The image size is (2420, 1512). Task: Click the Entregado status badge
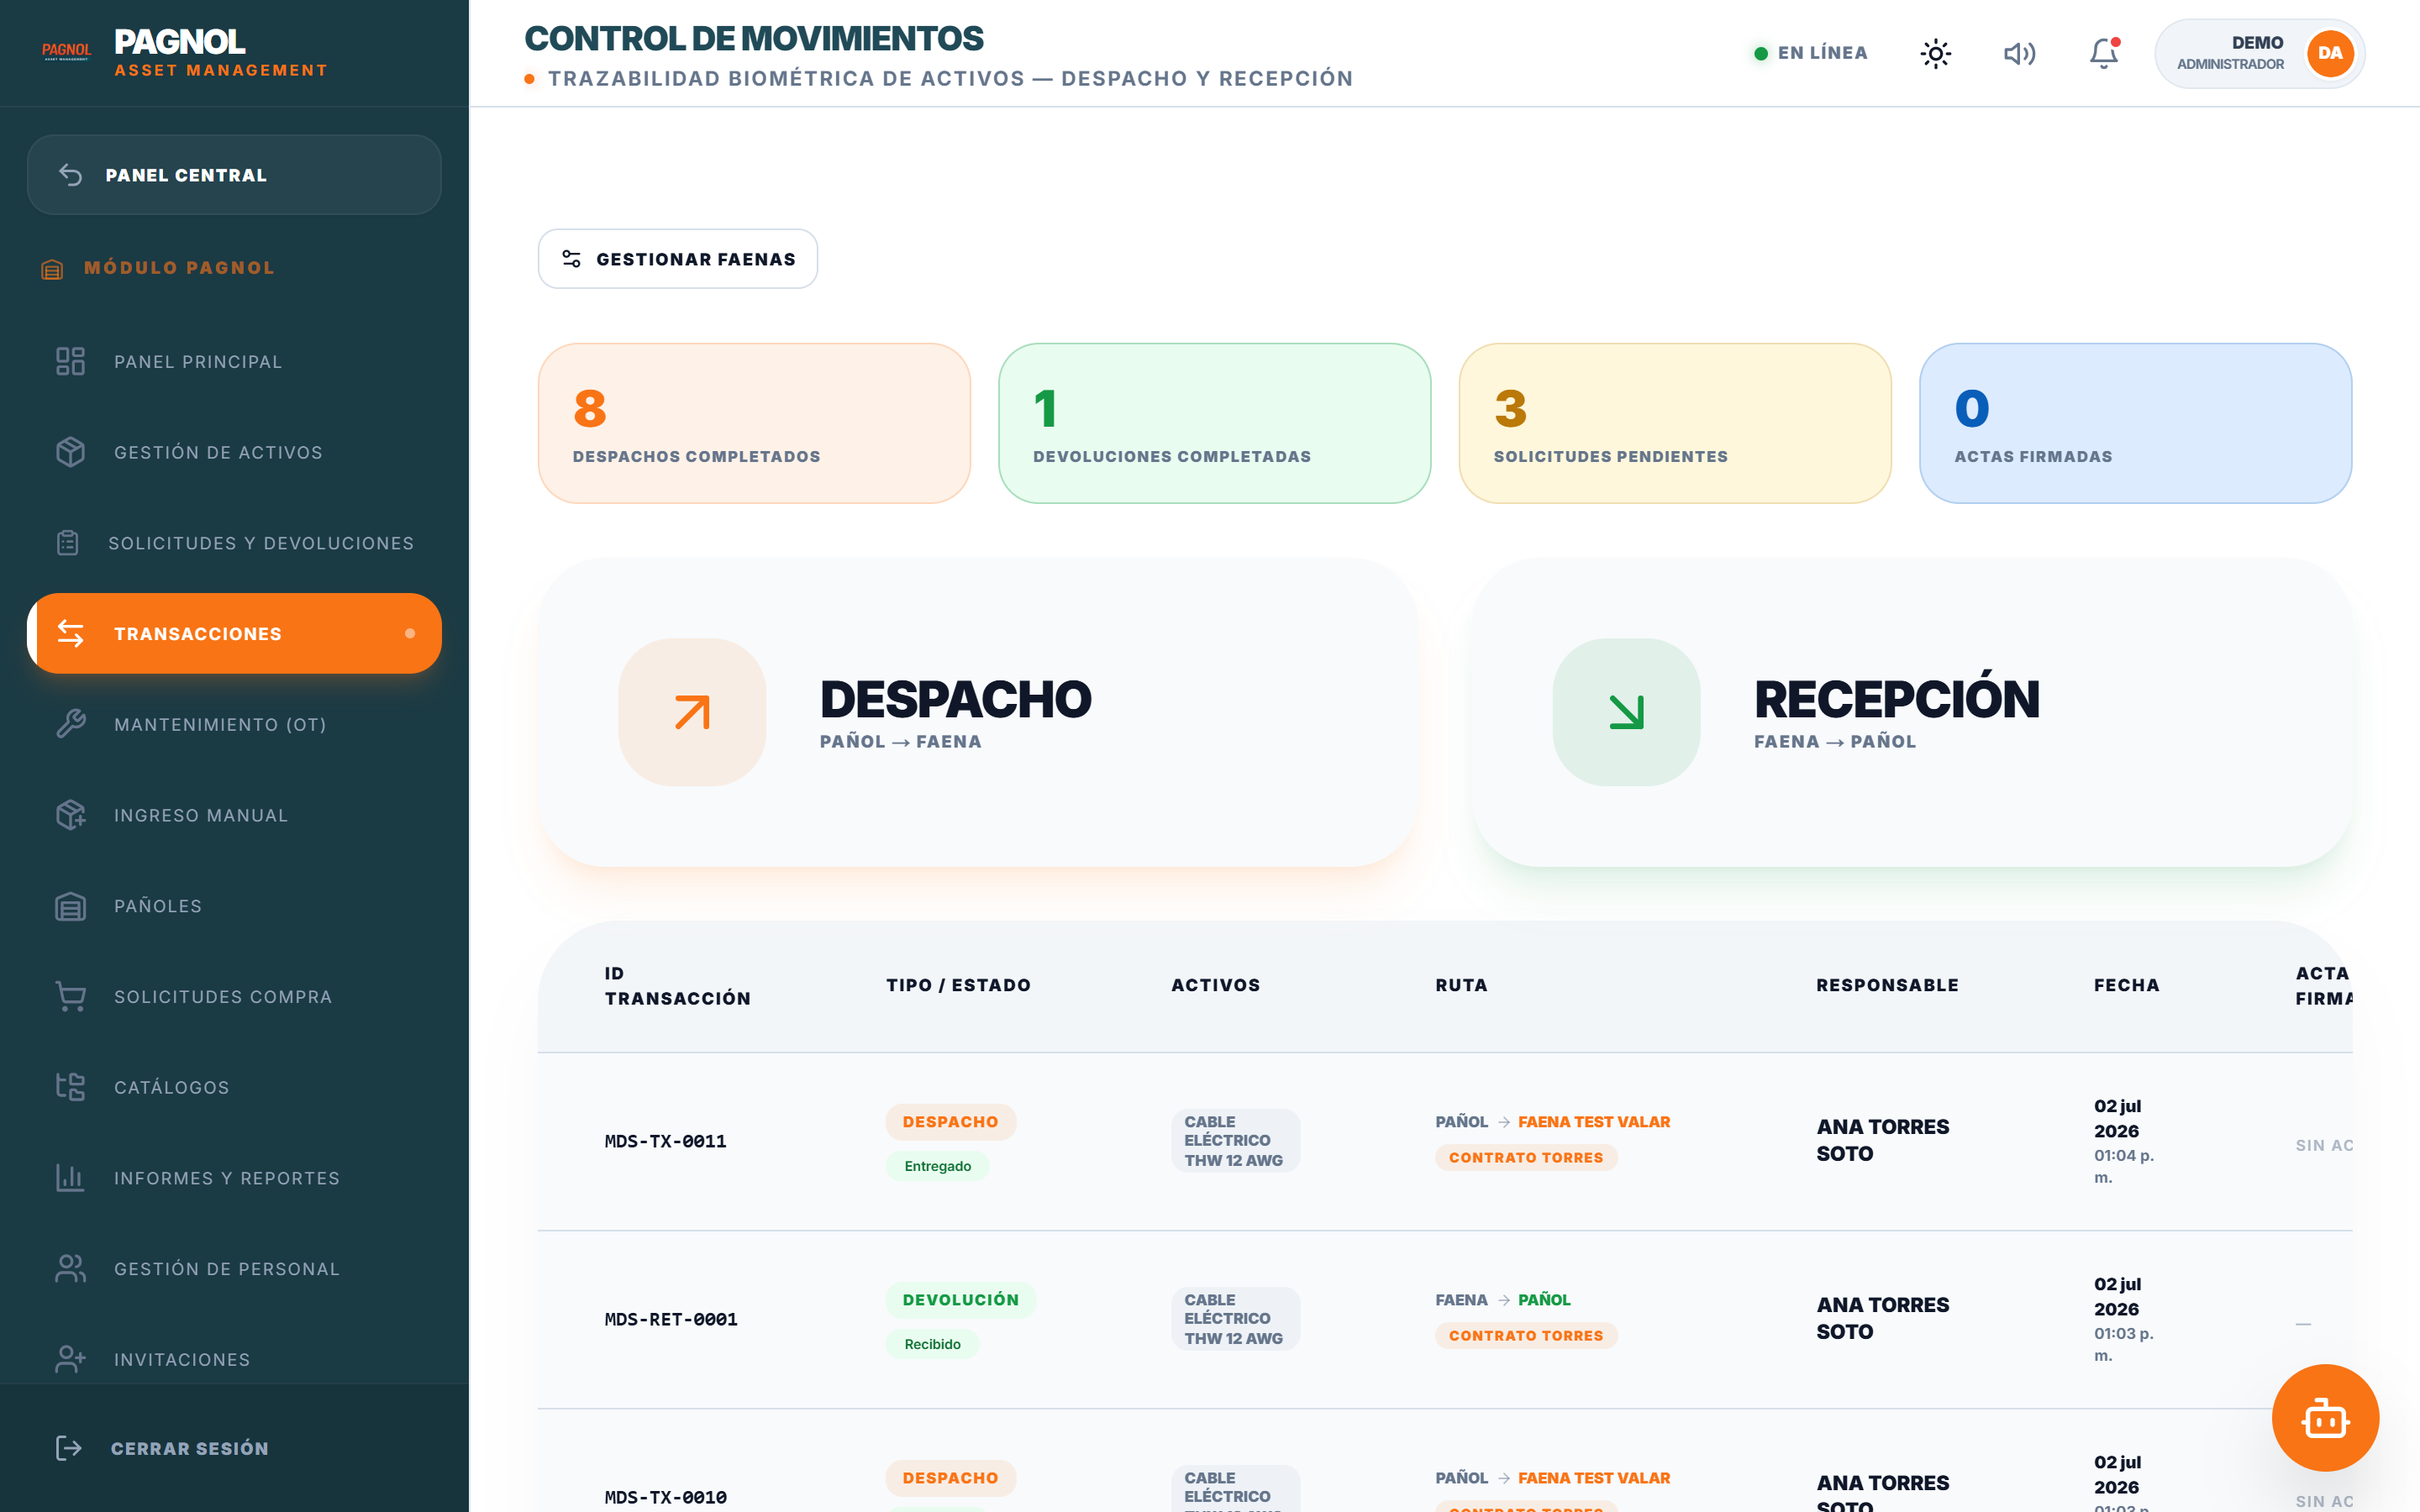click(937, 1166)
